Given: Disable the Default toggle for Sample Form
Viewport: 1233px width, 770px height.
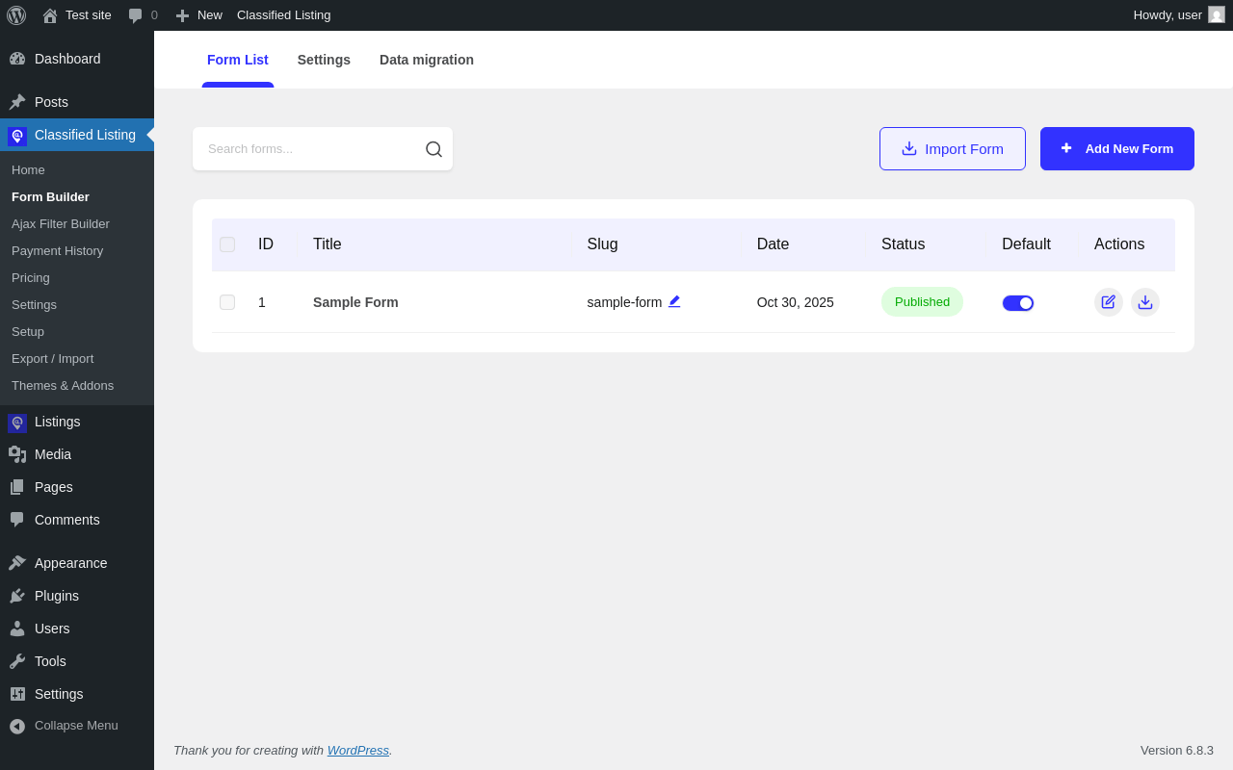Looking at the screenshot, I should [1017, 303].
